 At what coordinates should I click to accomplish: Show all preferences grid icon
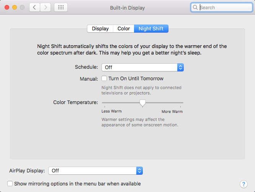point(61,7)
